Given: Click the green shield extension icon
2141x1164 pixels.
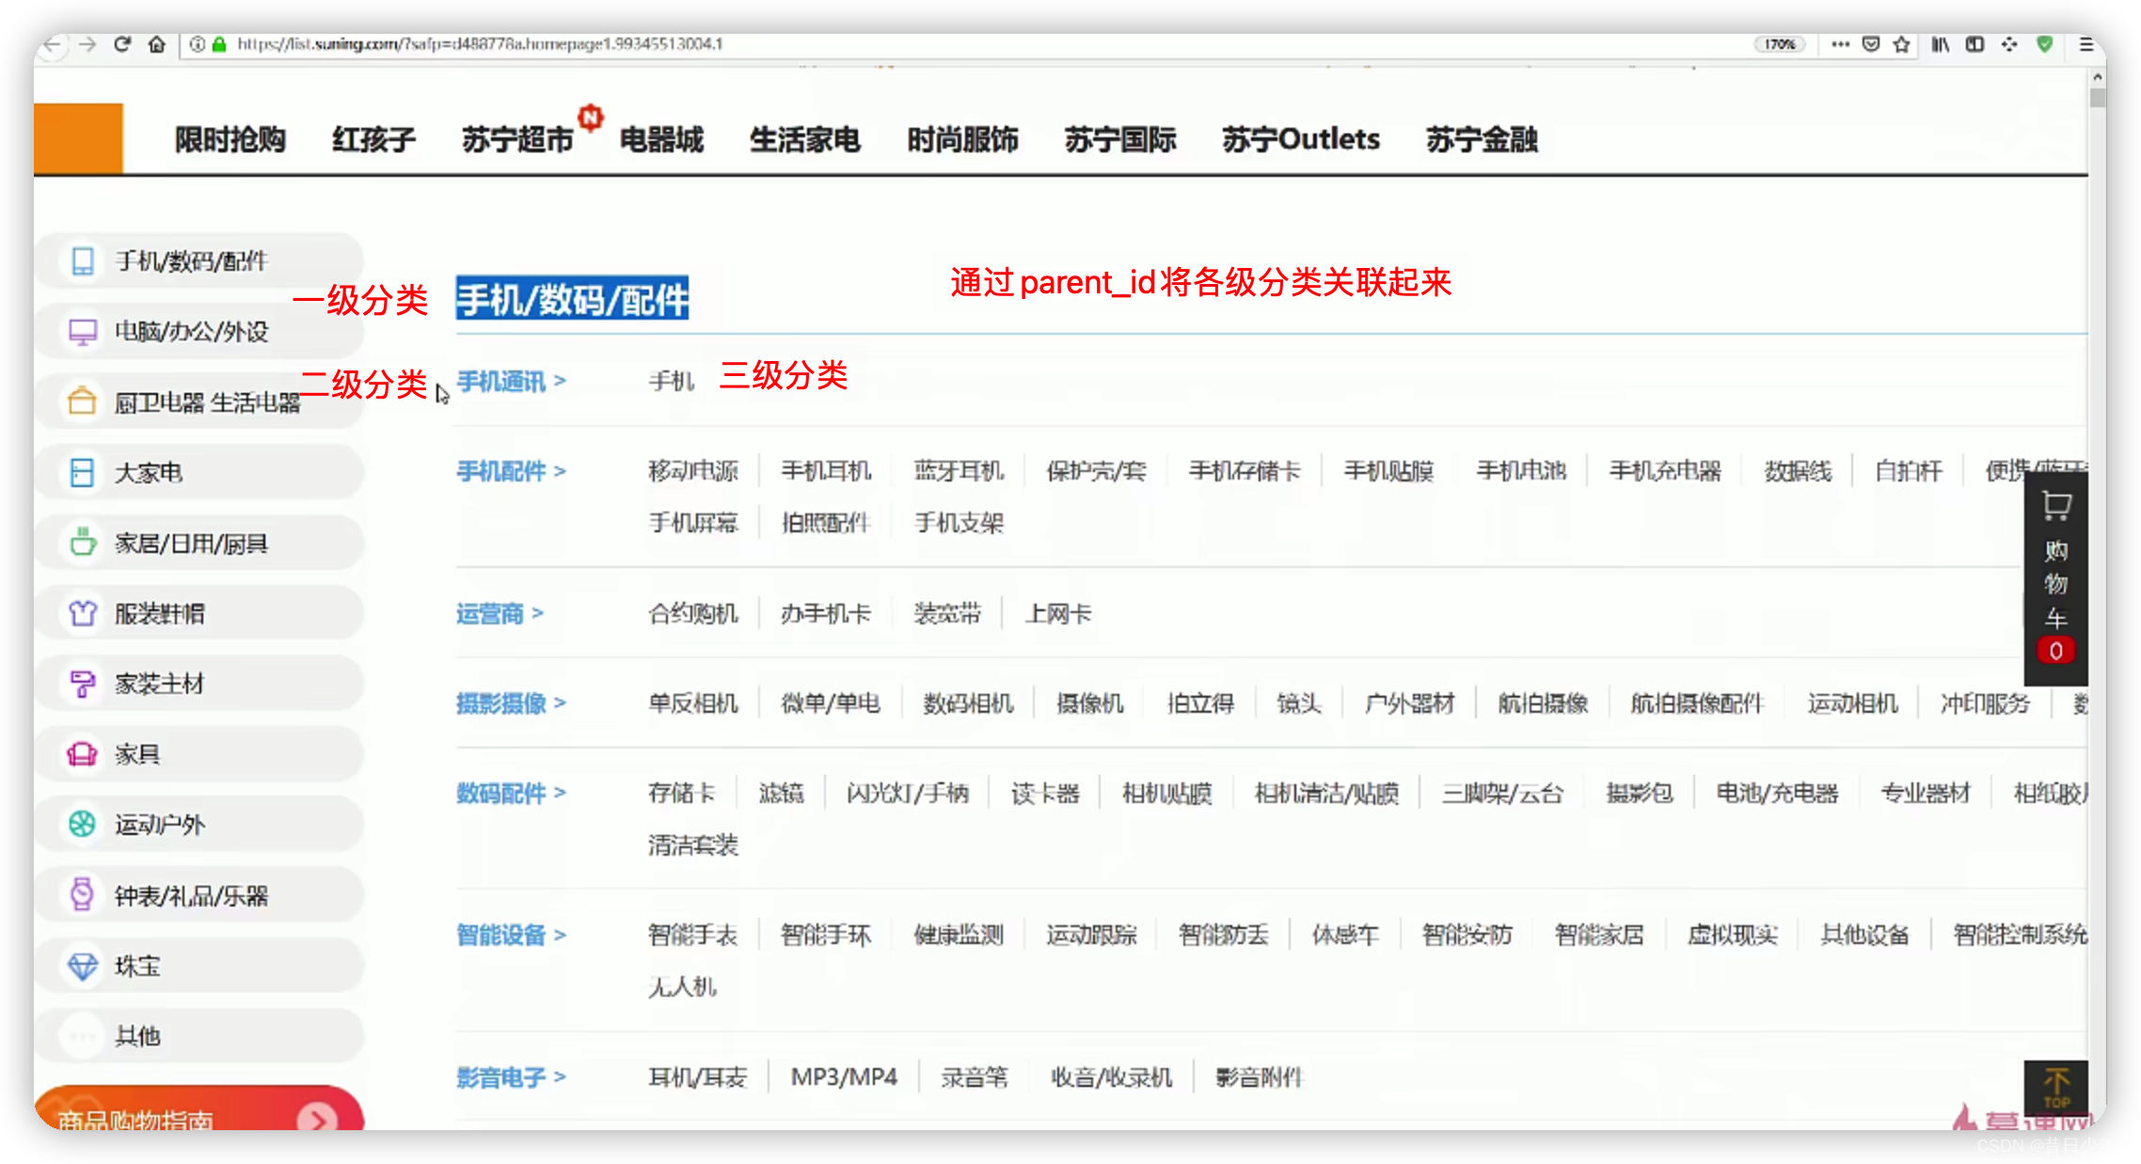Looking at the screenshot, I should [2044, 44].
